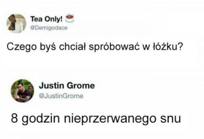Image resolution: width=204 pixels, height=139 pixels.
Task: Click the word nieprzerwanego in the reply
Action: [x=110, y=119]
